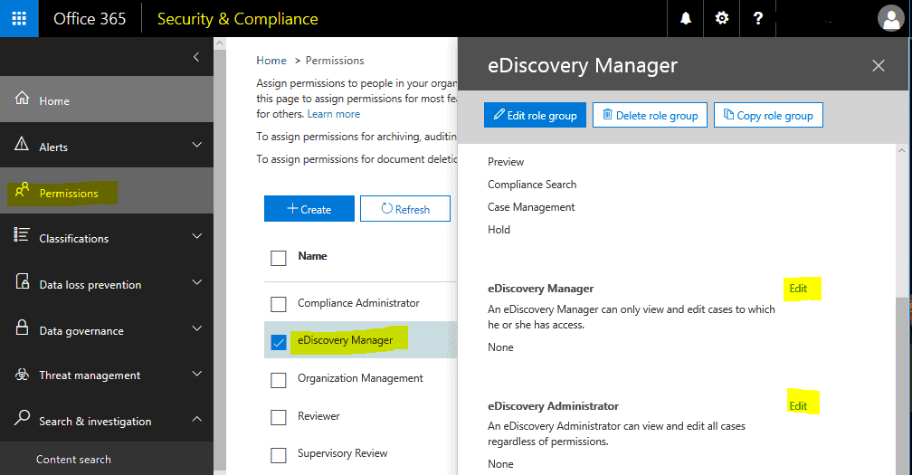Expand the Threat management chevron
The image size is (912, 475).
tap(197, 374)
